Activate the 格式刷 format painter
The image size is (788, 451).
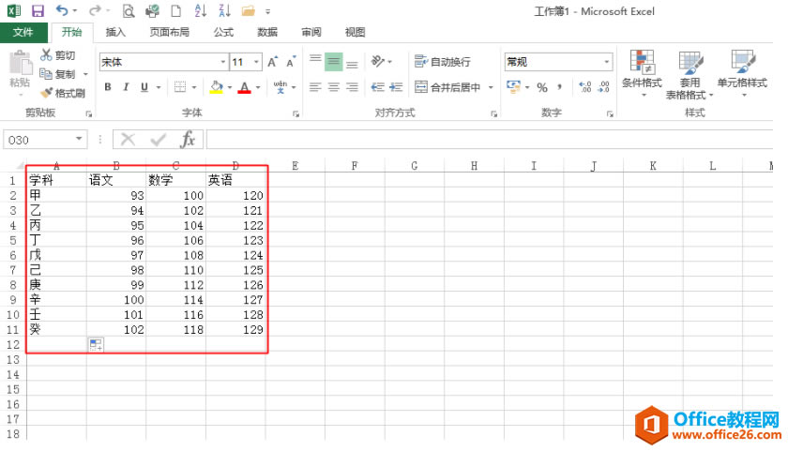point(63,93)
